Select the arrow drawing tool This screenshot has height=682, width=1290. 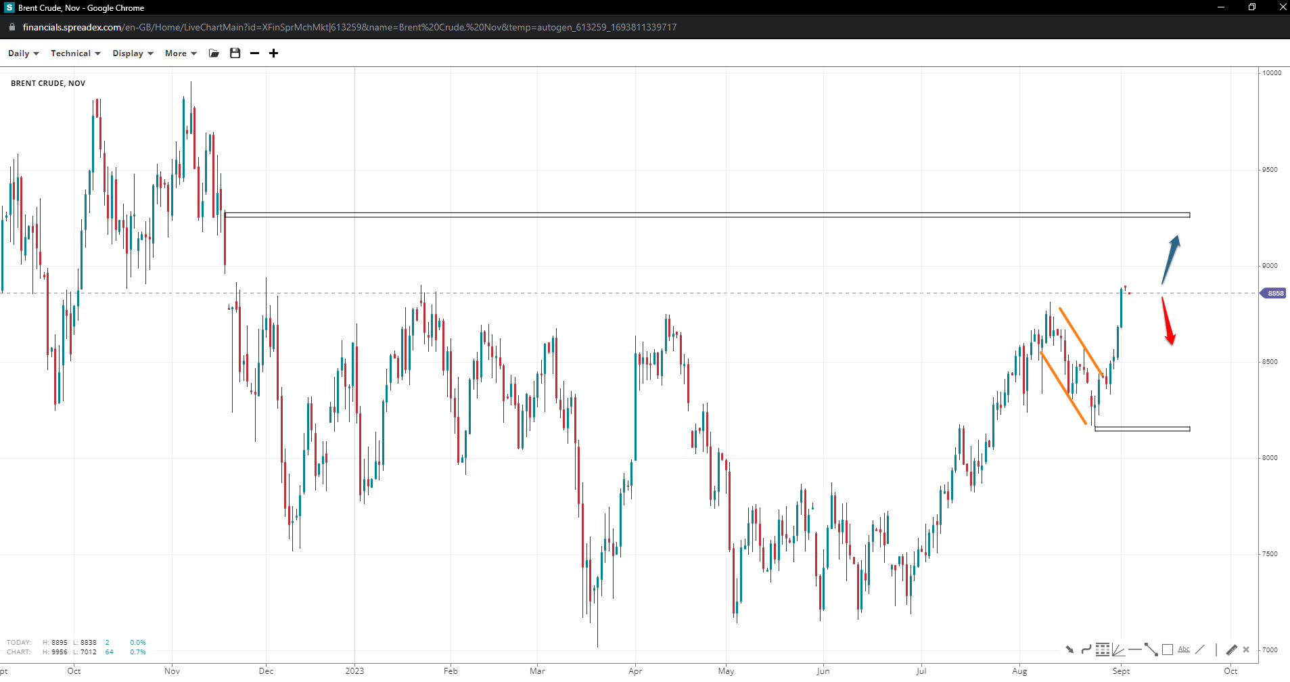coord(1069,650)
